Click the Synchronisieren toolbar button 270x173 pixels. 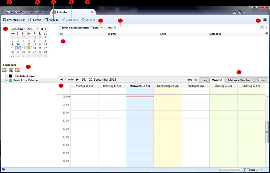point(14,20)
